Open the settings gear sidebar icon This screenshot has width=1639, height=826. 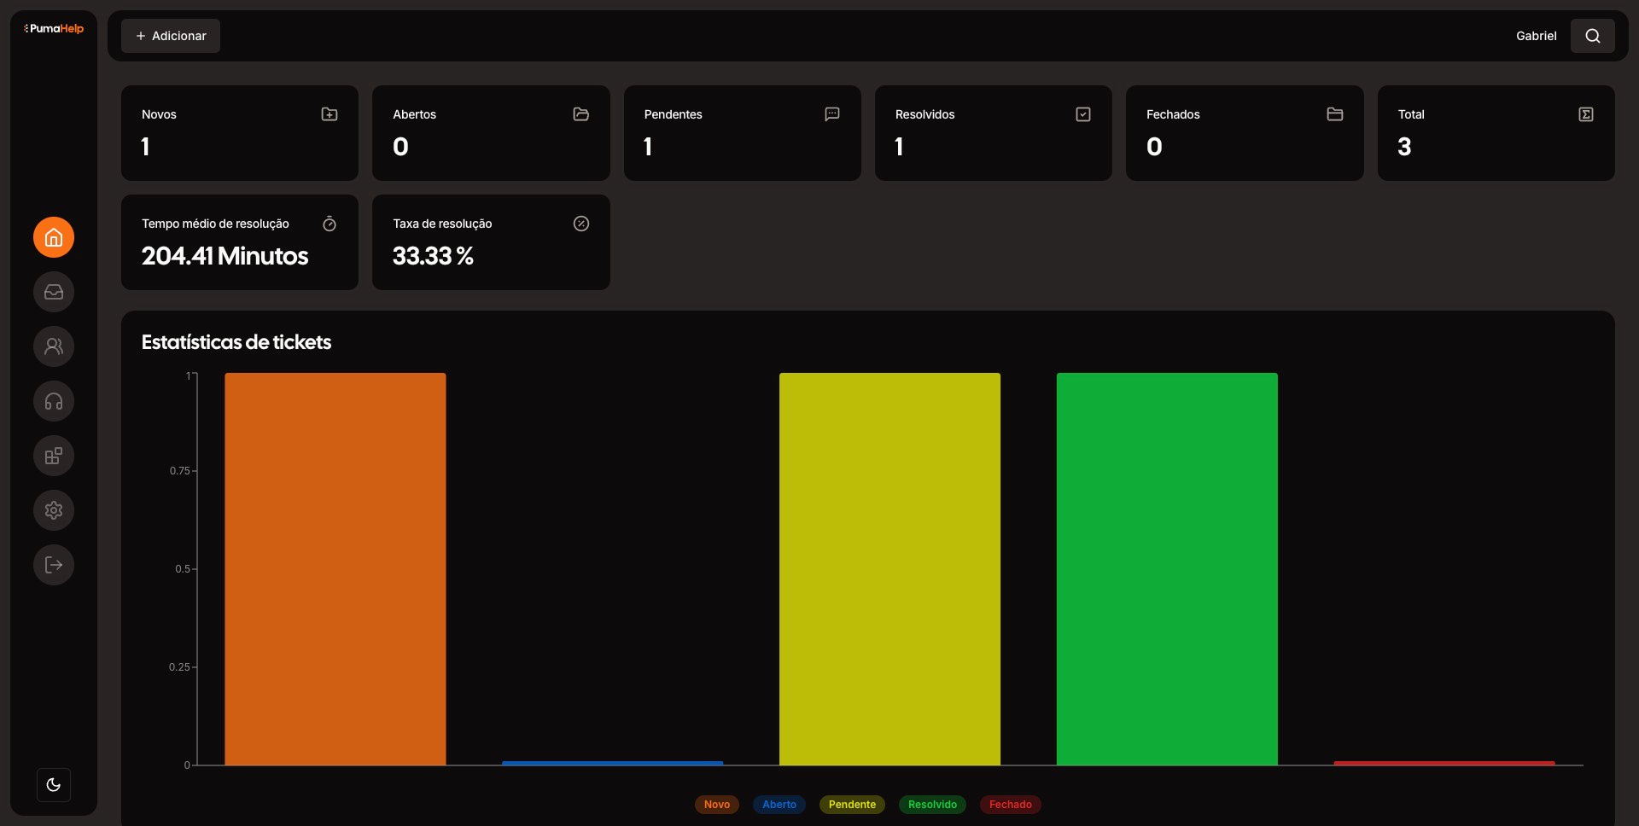tap(54, 510)
